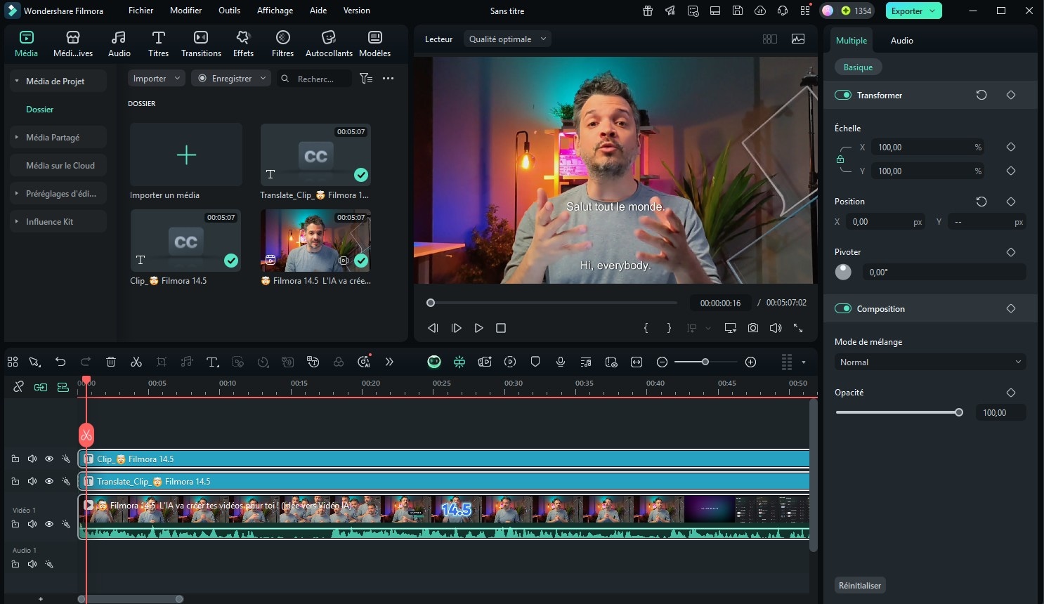This screenshot has height=604, width=1044.
Task: Open the Fichier menu
Action: tap(141, 11)
